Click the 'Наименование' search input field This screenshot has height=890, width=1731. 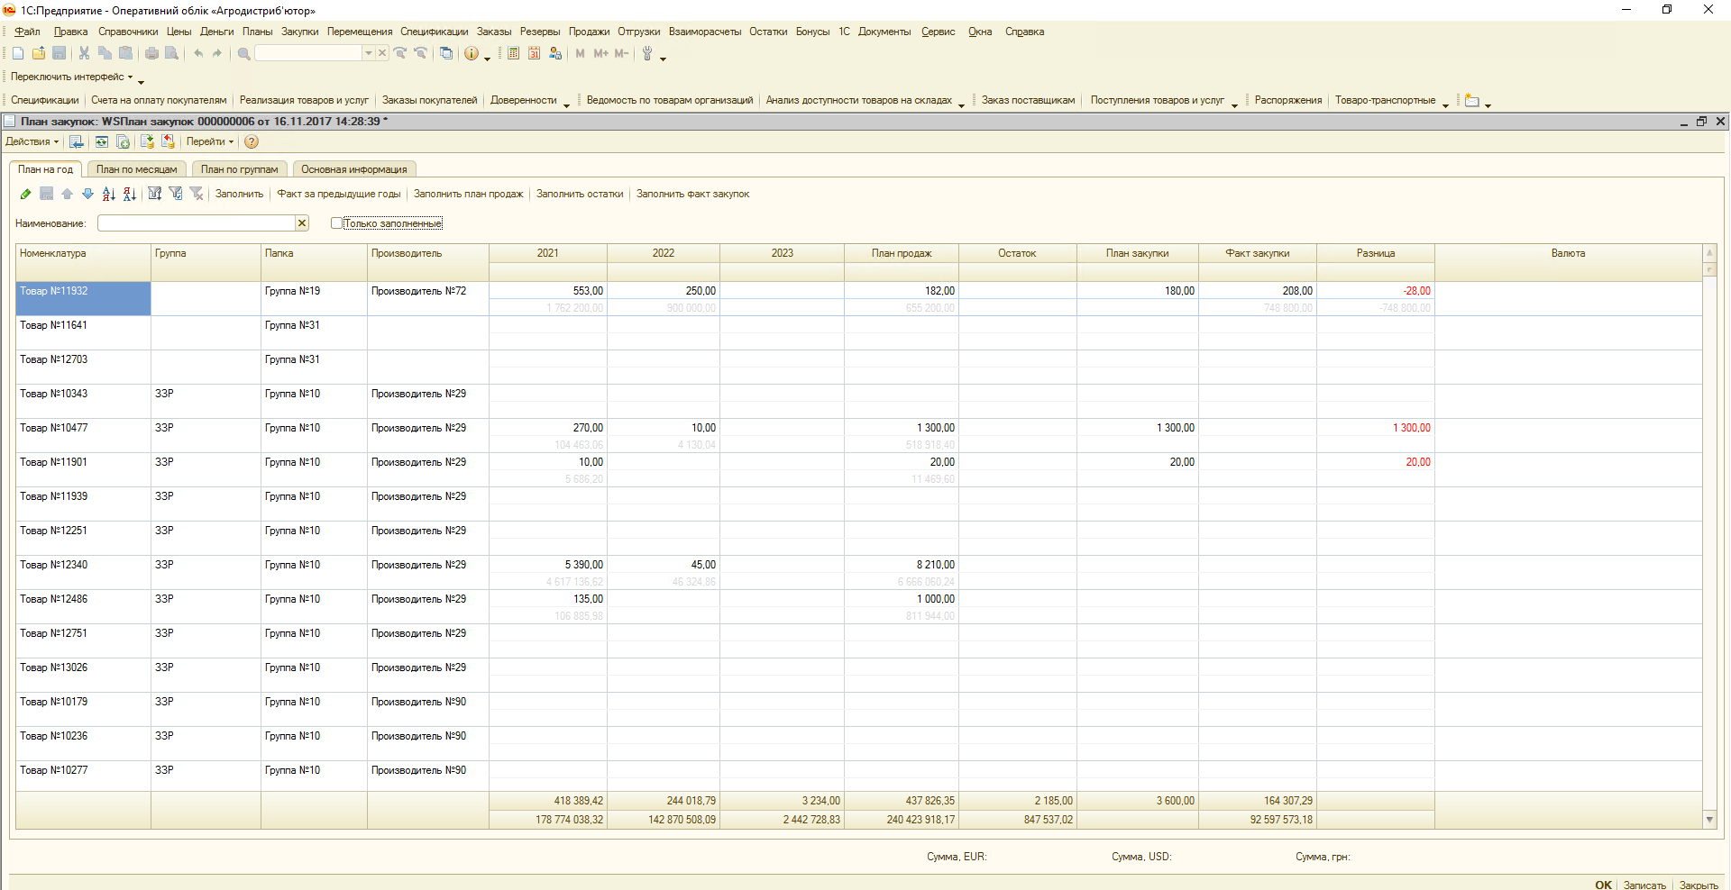(197, 223)
